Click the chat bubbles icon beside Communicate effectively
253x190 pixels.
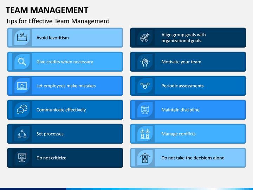(22, 109)
